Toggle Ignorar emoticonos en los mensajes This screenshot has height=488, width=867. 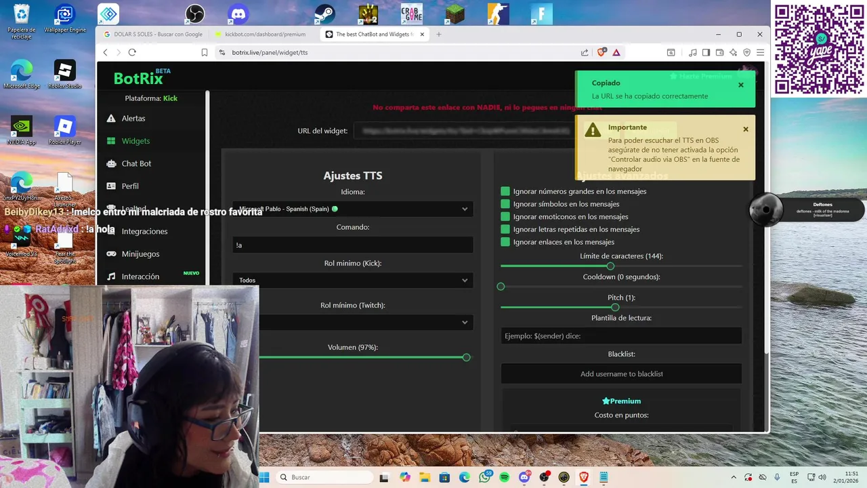point(505,217)
